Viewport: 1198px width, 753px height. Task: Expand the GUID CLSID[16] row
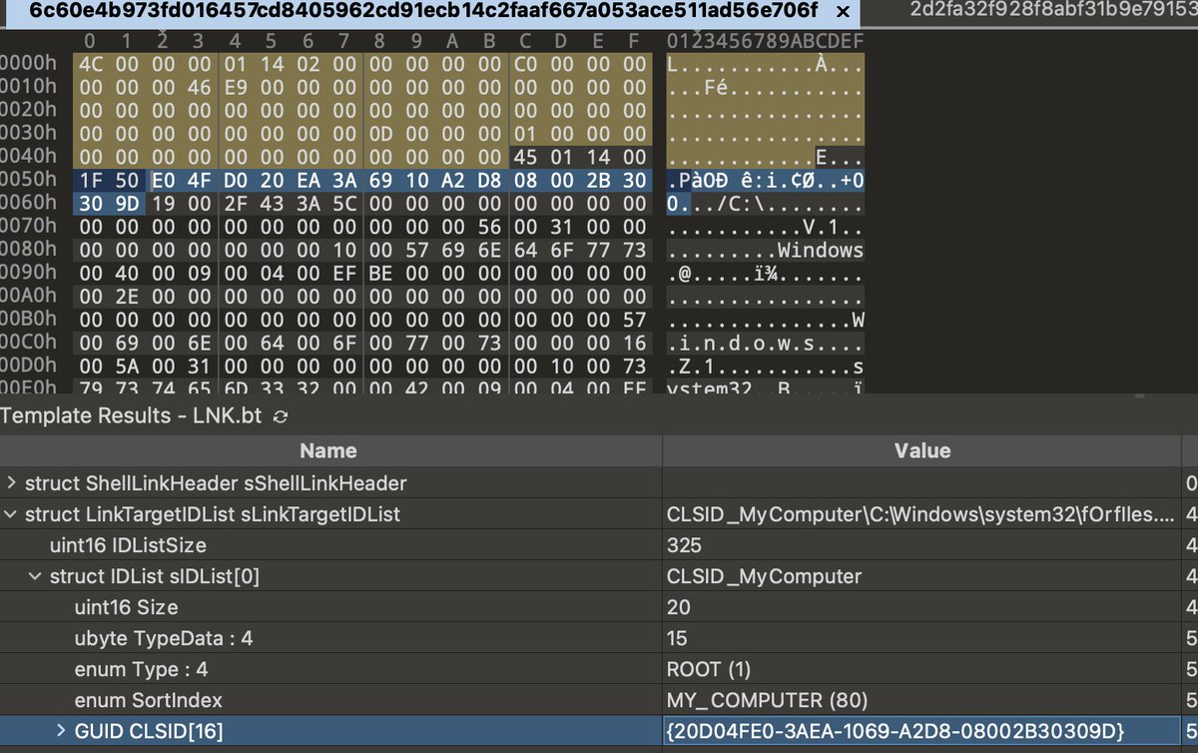(x=61, y=731)
